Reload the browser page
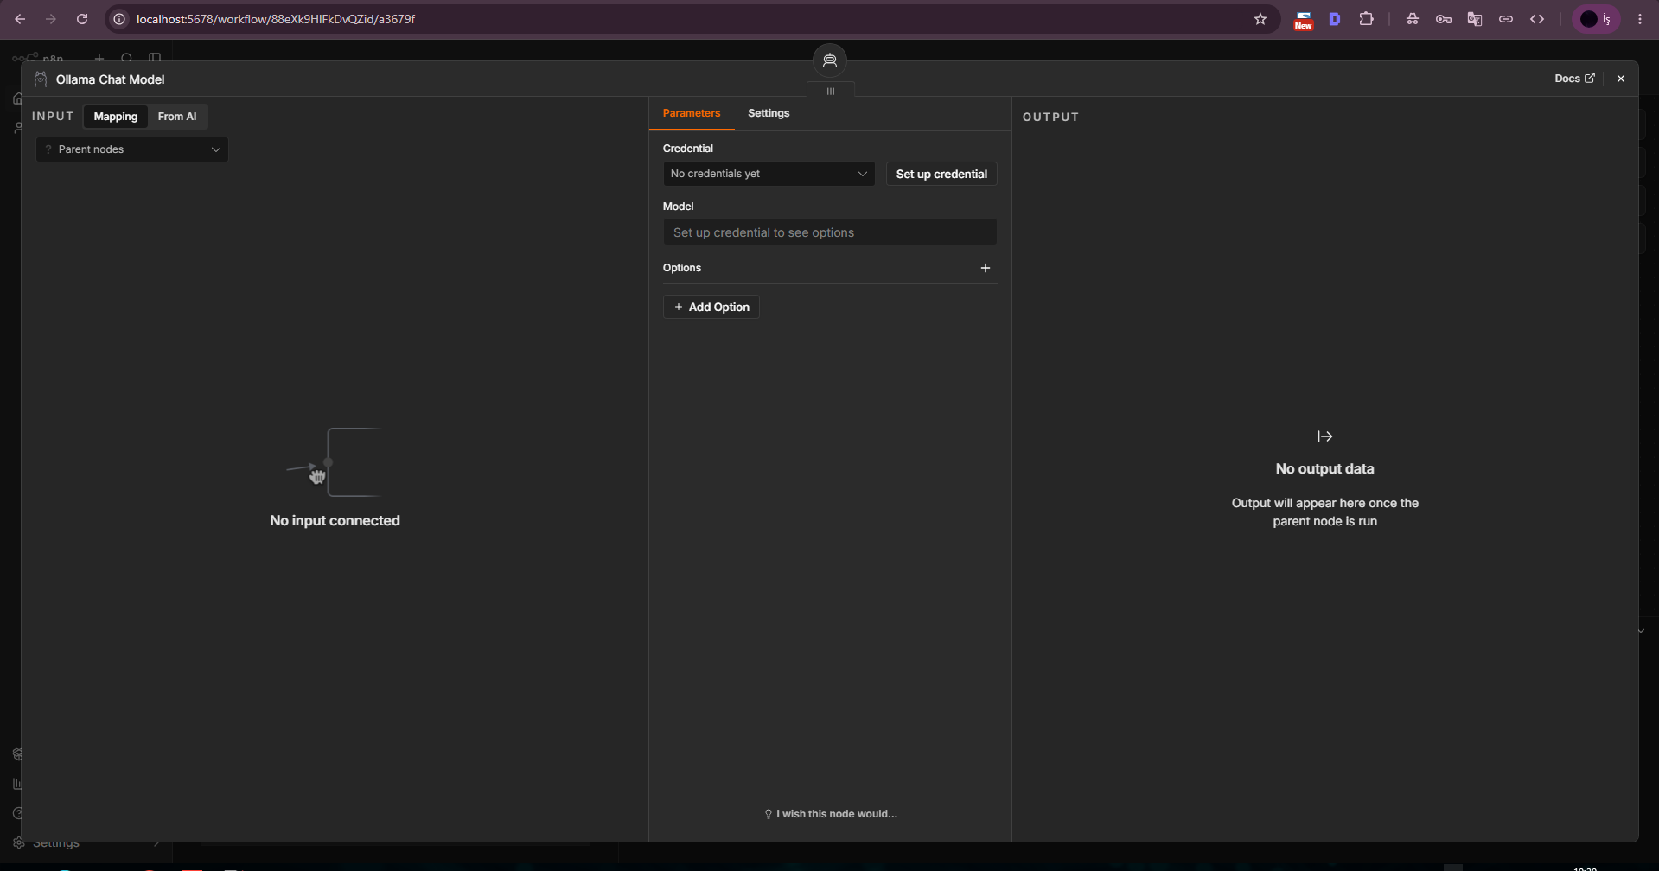 click(x=82, y=19)
